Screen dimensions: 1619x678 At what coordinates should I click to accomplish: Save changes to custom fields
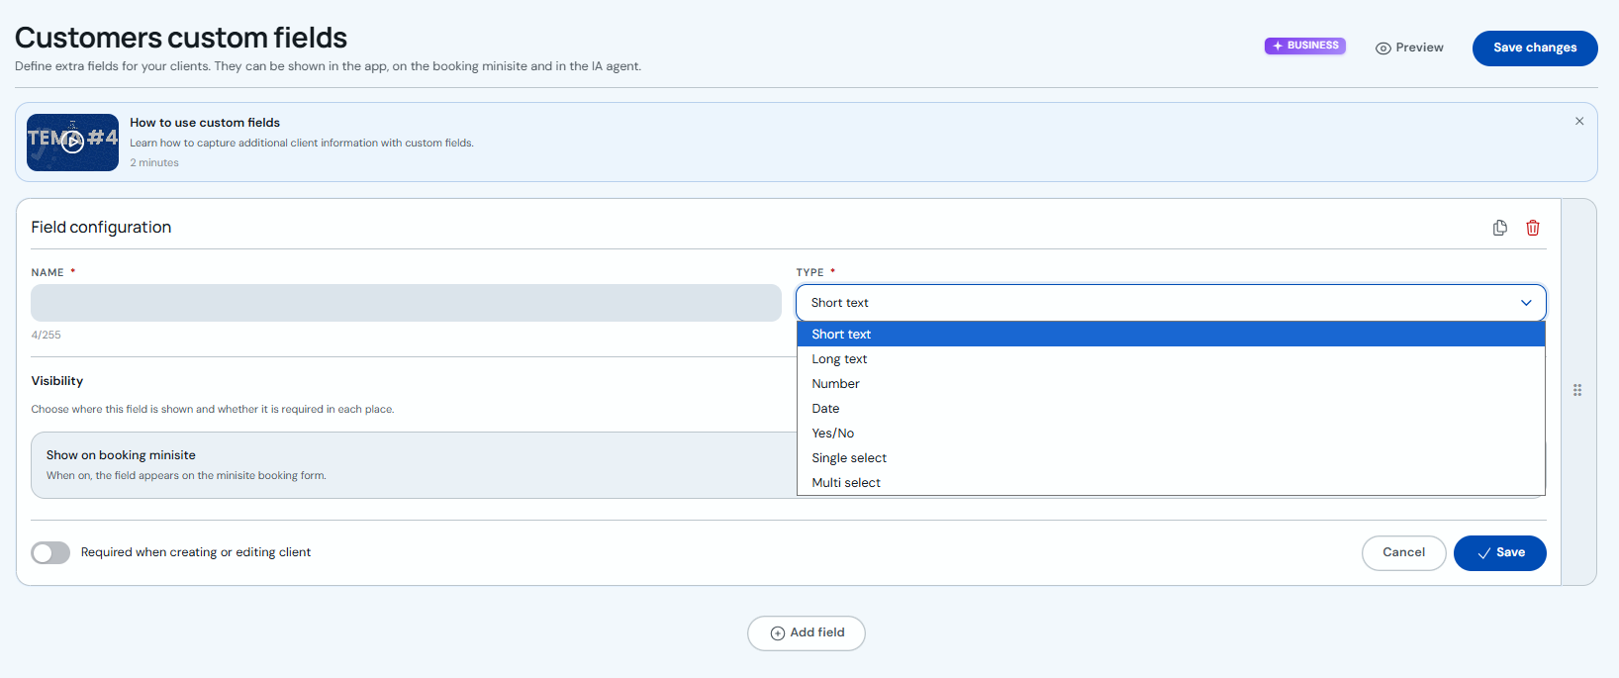pyautogui.click(x=1535, y=48)
